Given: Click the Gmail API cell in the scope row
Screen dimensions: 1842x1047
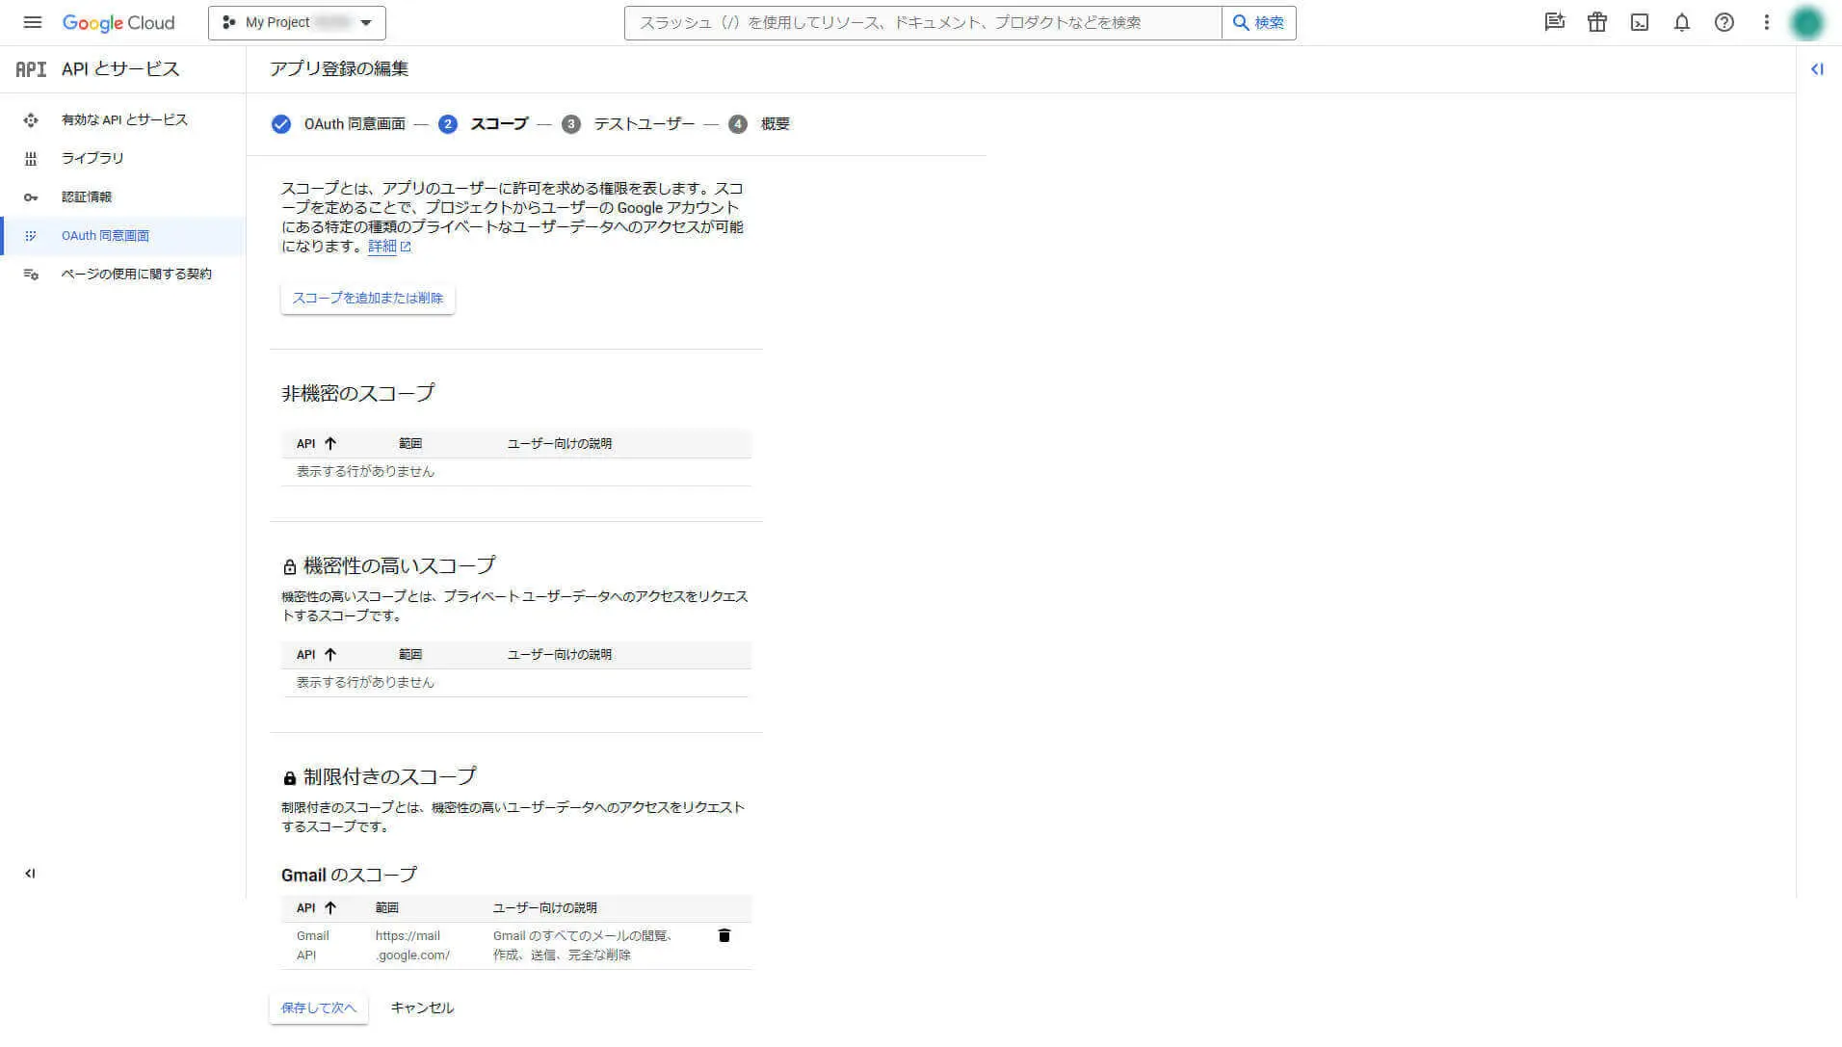Looking at the screenshot, I should coord(313,945).
